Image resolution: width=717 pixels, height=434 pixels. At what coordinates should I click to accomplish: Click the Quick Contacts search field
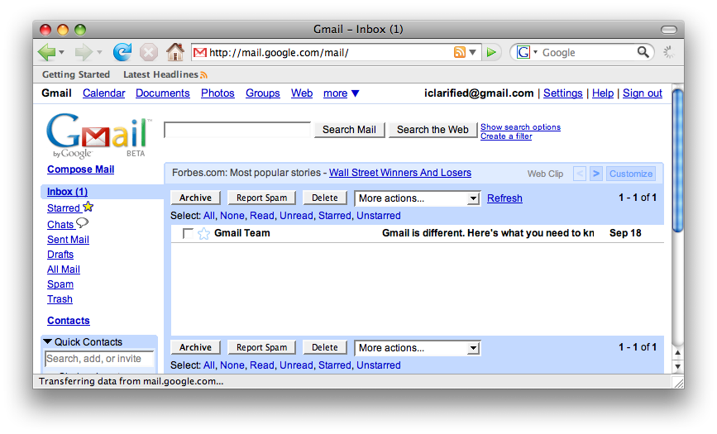click(x=99, y=359)
